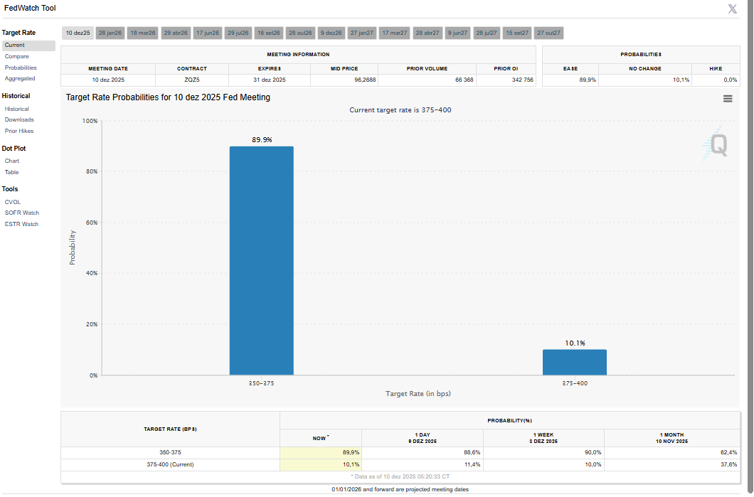This screenshot has width=754, height=497.
Task: Open SOFR Watch in Tools
Action: pos(22,213)
